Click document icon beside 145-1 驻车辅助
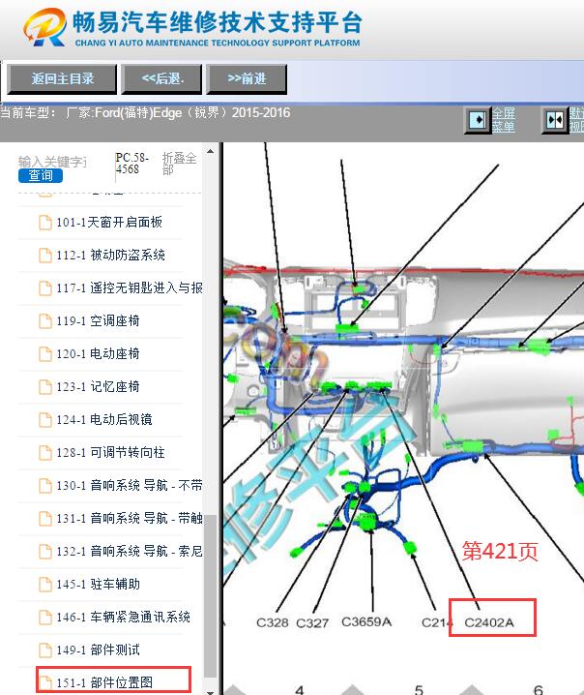584x695 pixels. (x=45, y=585)
